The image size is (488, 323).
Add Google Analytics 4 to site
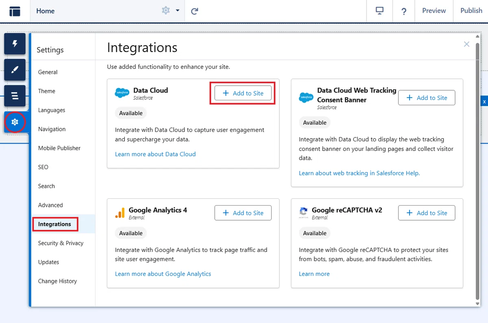pyautogui.click(x=243, y=213)
